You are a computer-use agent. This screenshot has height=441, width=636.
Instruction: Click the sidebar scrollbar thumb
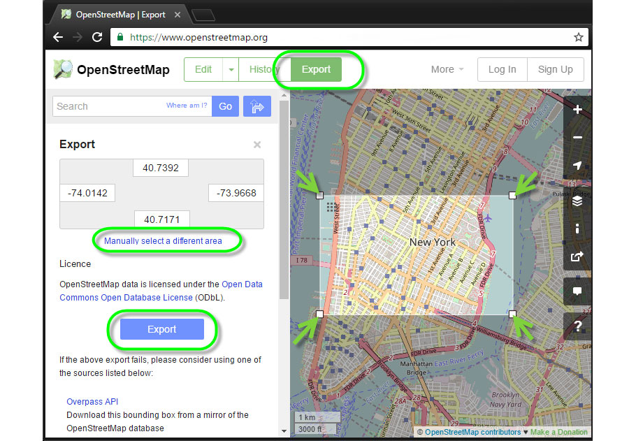(284, 200)
